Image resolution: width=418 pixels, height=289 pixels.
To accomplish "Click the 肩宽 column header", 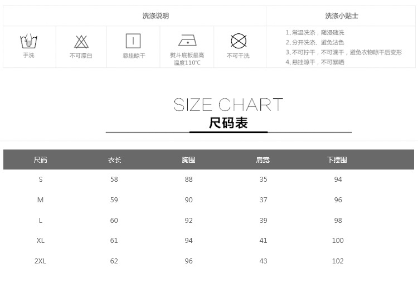I will point(263,160).
